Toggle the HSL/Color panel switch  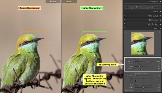pos(124,20)
